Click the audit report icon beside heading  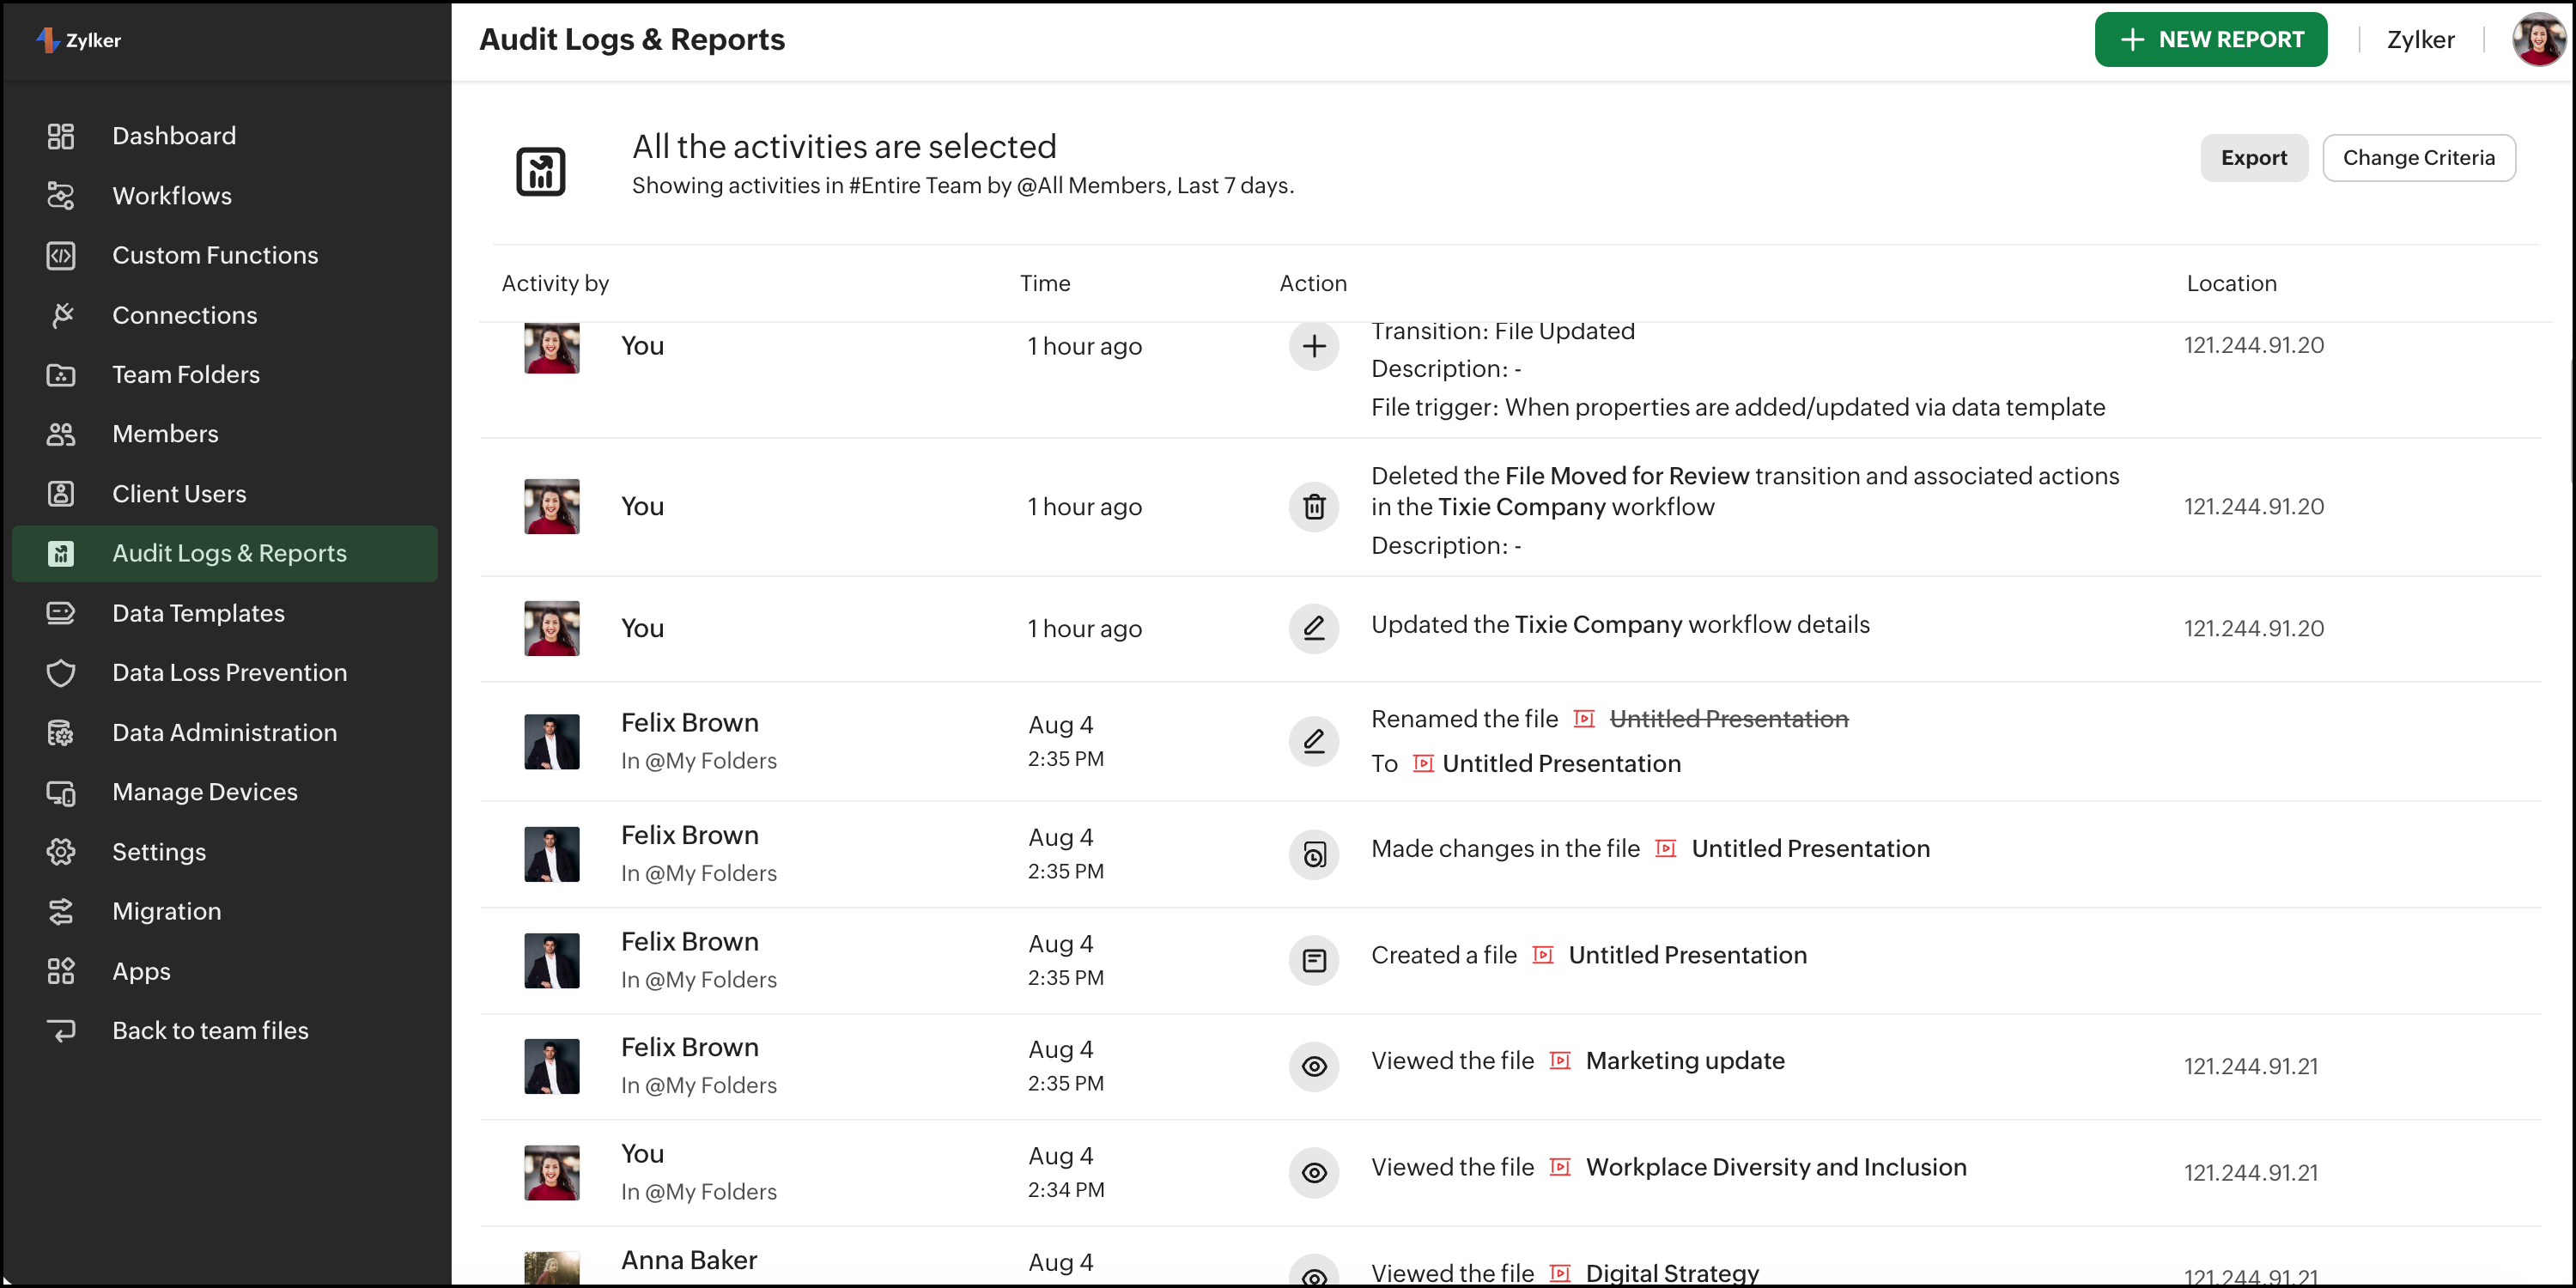click(541, 171)
